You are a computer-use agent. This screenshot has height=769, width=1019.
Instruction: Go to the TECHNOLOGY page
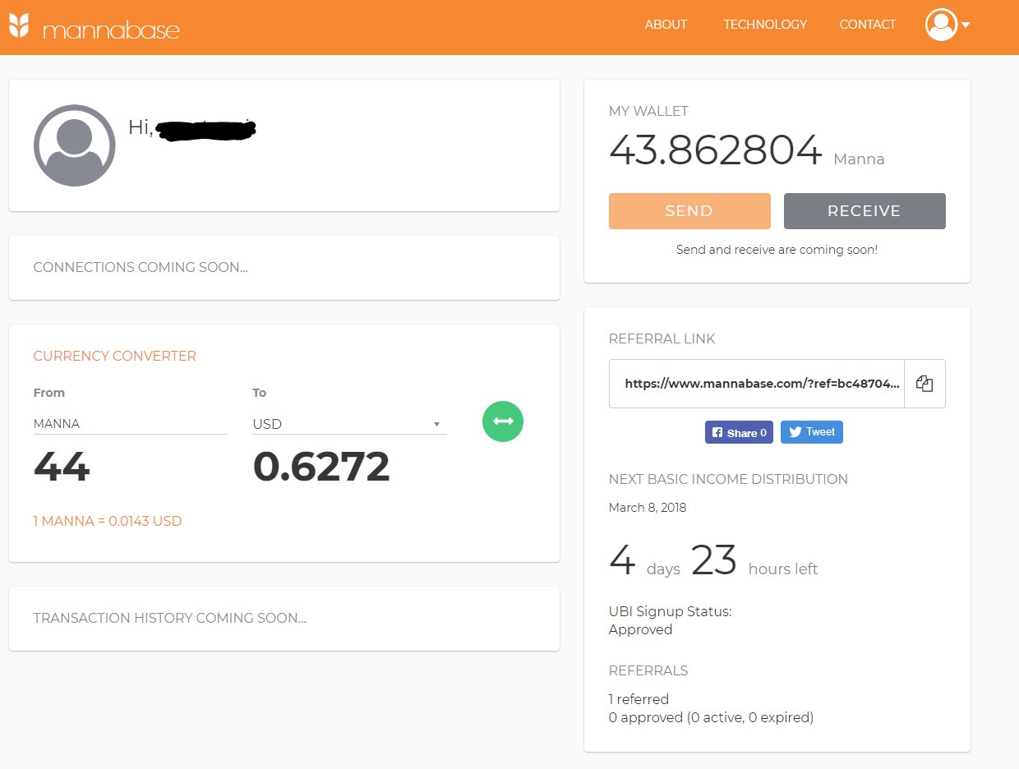coord(765,25)
